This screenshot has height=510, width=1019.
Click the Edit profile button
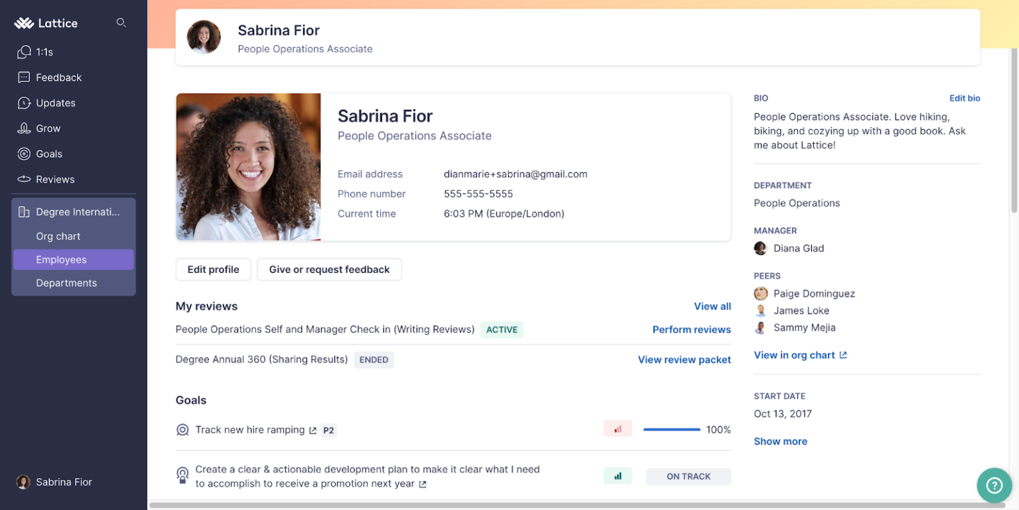pyautogui.click(x=213, y=269)
